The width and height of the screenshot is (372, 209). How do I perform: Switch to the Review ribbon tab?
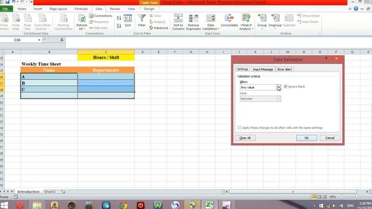[x=115, y=9]
